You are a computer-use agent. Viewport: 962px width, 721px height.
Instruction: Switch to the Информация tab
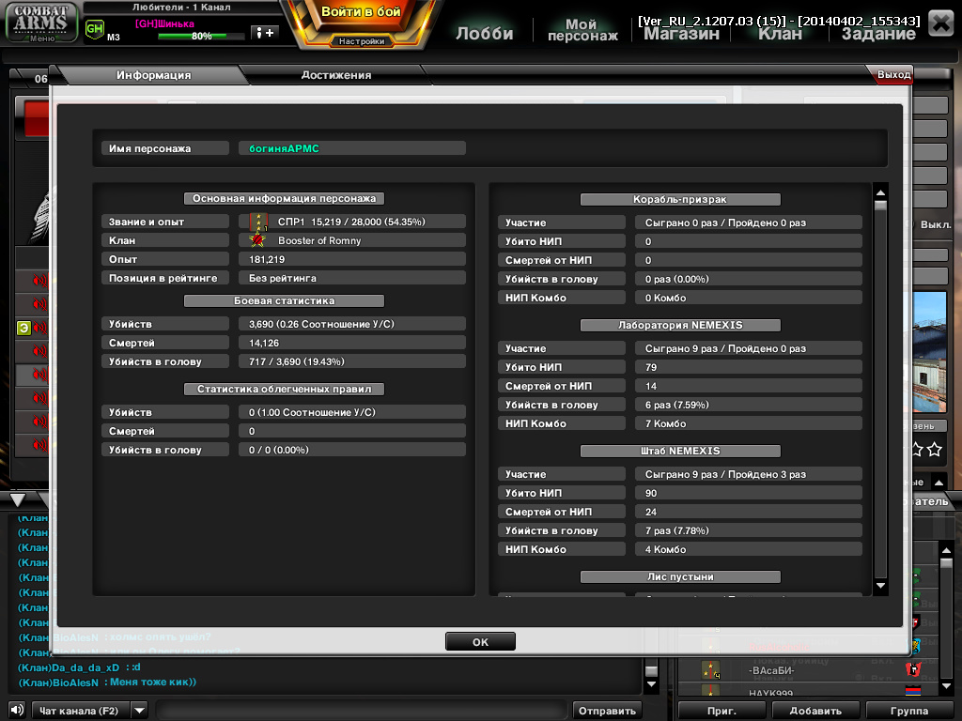(x=153, y=75)
